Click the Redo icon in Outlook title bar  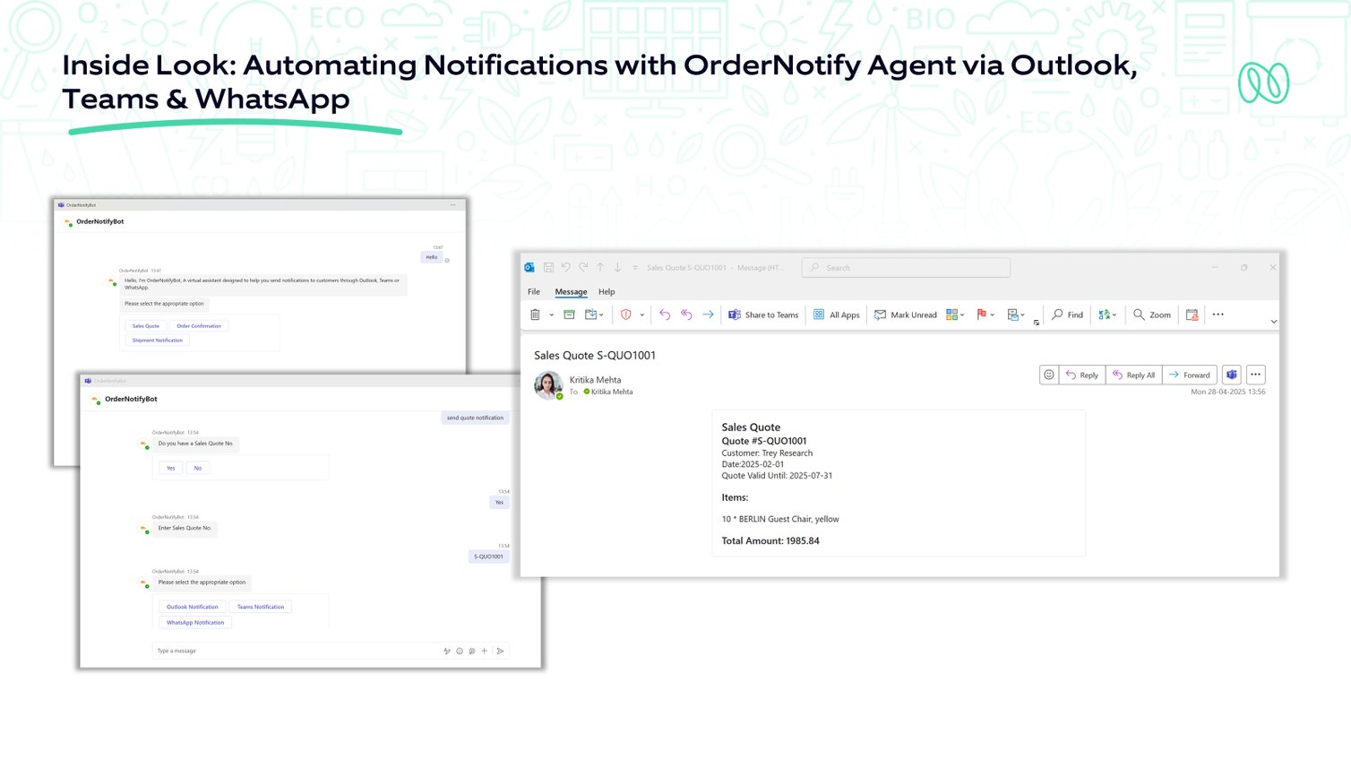click(583, 267)
